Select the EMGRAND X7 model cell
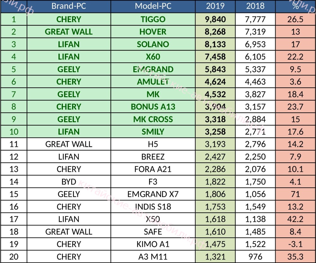 tap(153, 194)
